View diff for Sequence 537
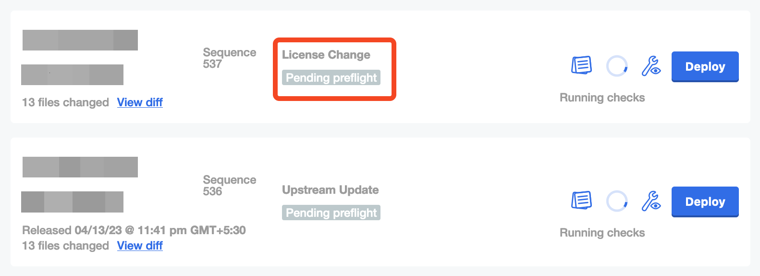Image resolution: width=760 pixels, height=276 pixels. click(140, 102)
